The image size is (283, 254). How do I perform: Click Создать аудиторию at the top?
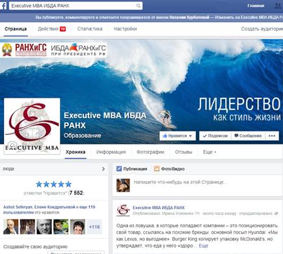click(262, 29)
